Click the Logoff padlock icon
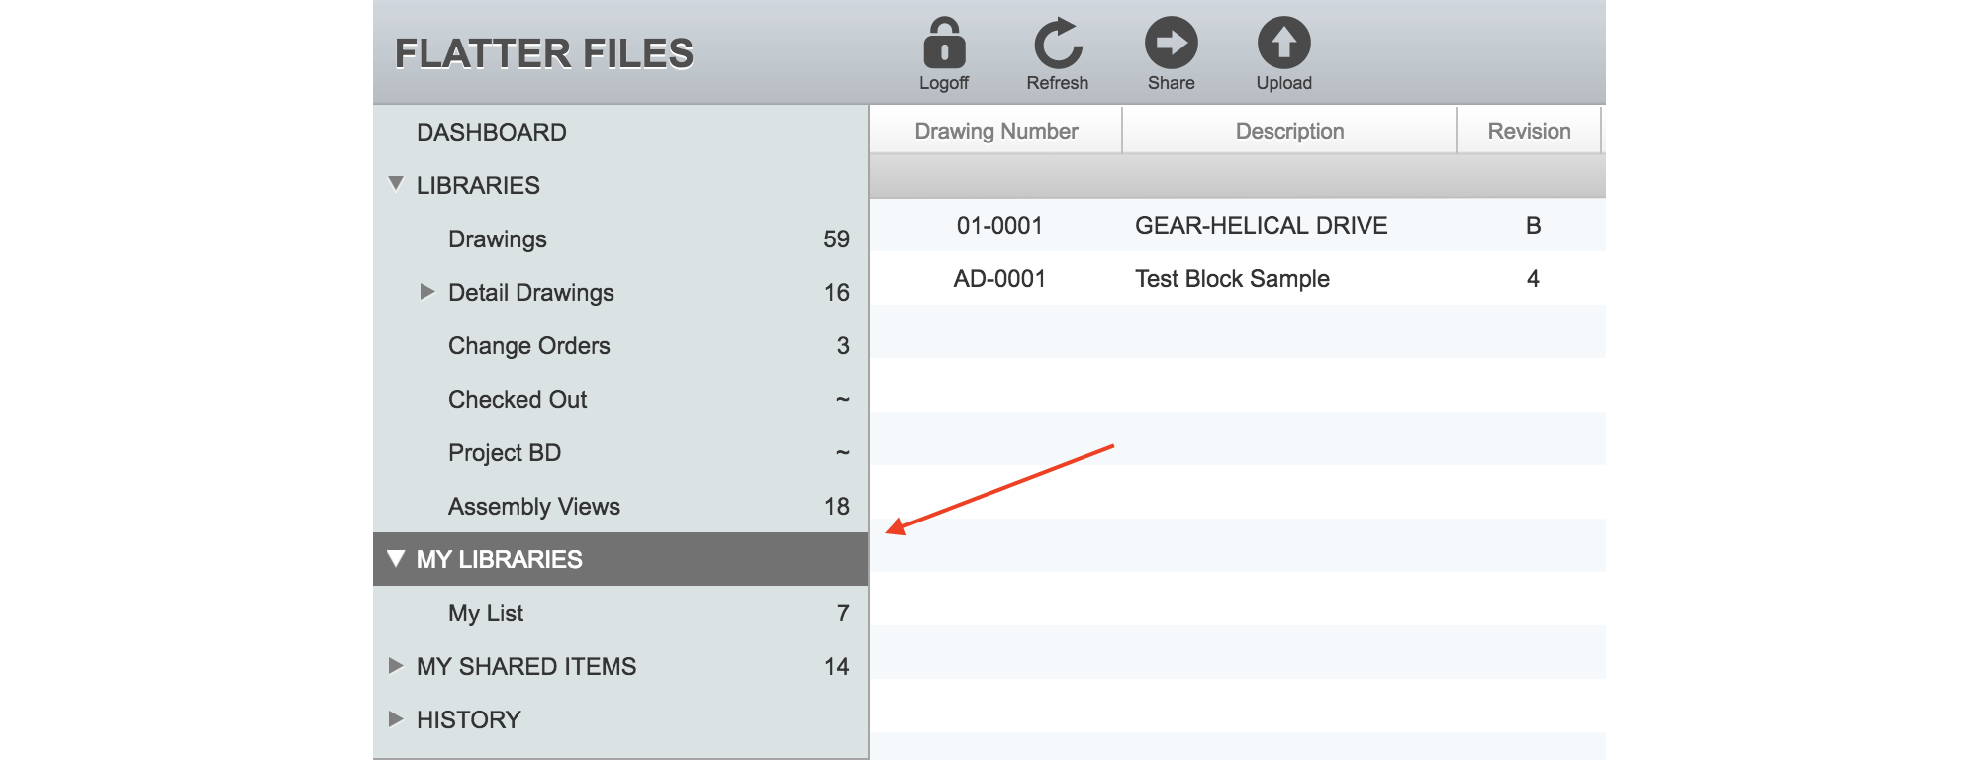The height and width of the screenshot is (760, 1979). click(944, 43)
